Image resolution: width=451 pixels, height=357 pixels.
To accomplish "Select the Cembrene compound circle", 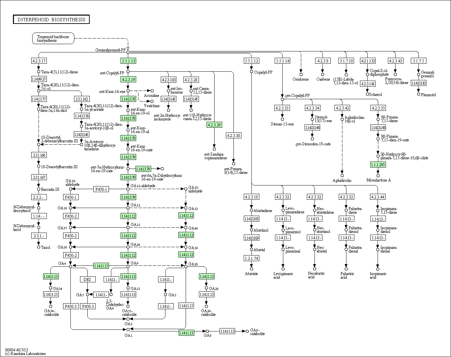I will click(x=301, y=74).
